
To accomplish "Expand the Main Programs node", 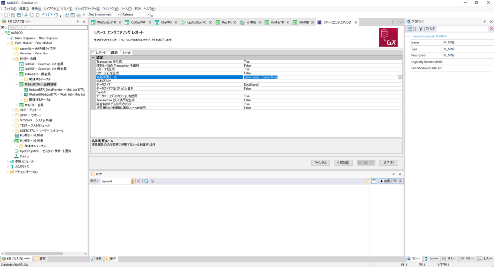I will coord(8,38).
